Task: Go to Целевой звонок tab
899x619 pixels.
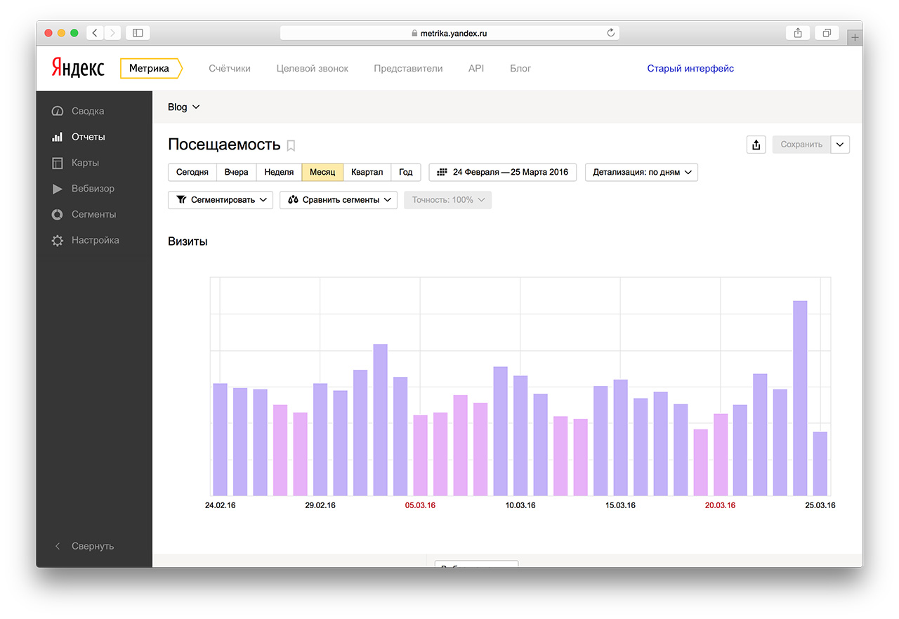Action: [x=312, y=69]
